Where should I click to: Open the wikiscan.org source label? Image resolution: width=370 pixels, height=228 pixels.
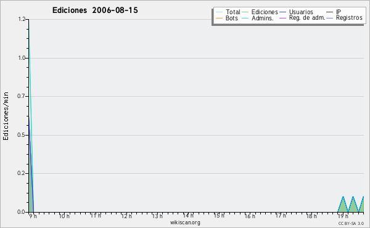coord(185,222)
